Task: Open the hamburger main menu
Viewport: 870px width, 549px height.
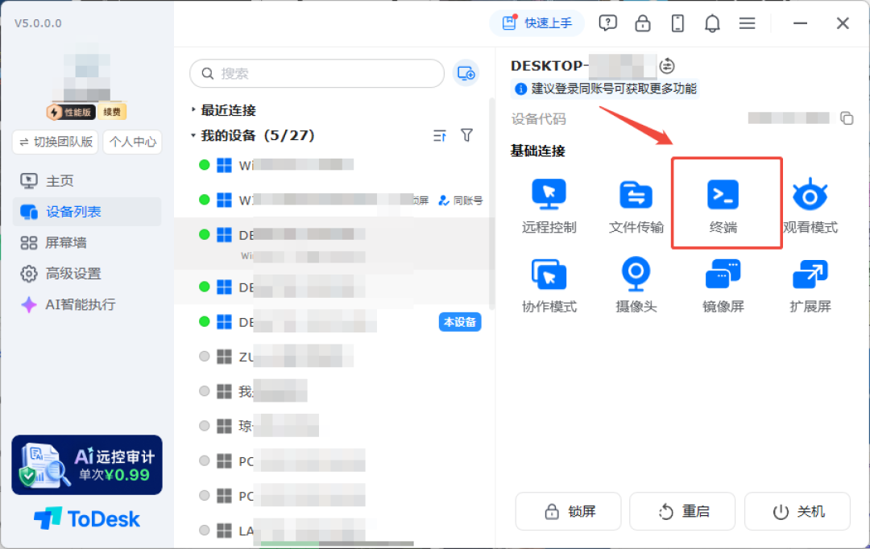Action: pyautogui.click(x=748, y=23)
